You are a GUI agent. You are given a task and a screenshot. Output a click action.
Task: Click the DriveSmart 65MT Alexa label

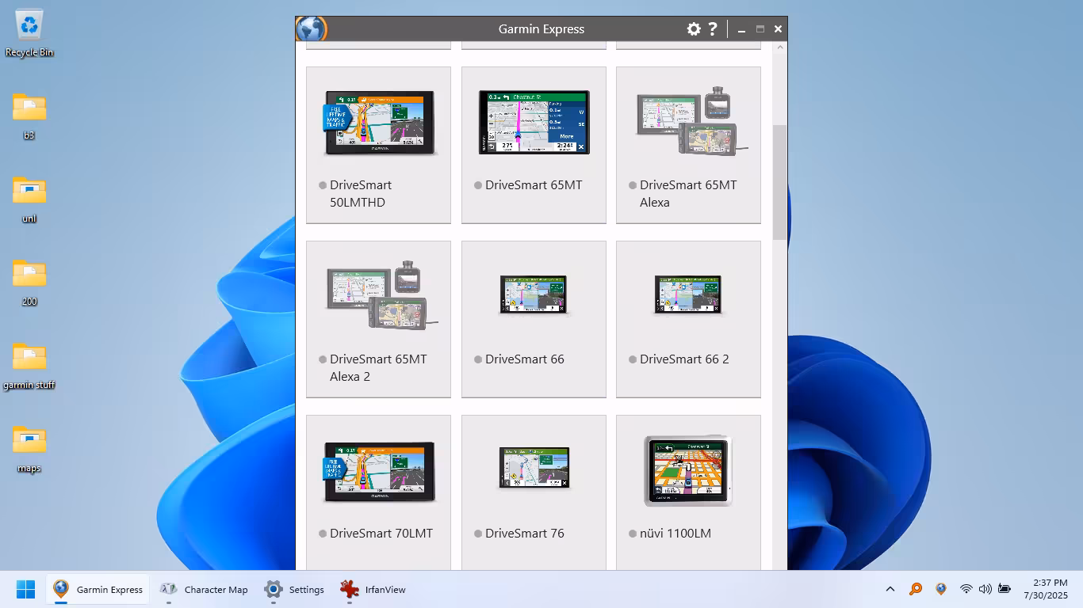(x=688, y=194)
